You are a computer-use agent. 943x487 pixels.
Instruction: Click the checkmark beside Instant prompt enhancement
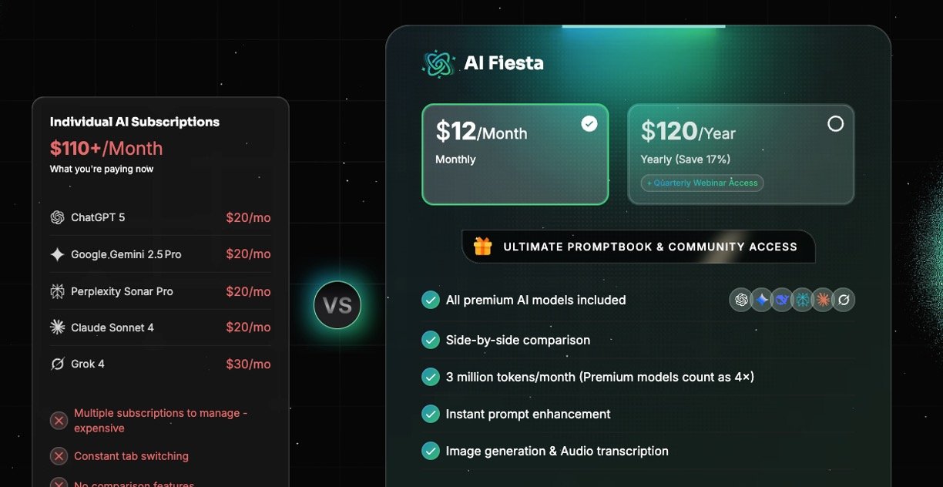(431, 414)
